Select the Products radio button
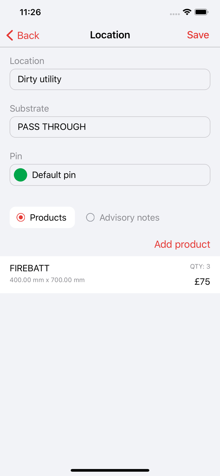The height and width of the screenshot is (476, 220). [42, 217]
